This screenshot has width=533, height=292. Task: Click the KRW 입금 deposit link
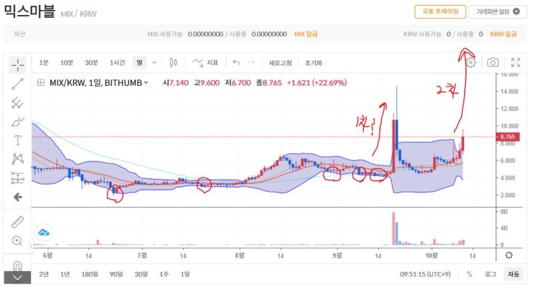pyautogui.click(x=503, y=34)
